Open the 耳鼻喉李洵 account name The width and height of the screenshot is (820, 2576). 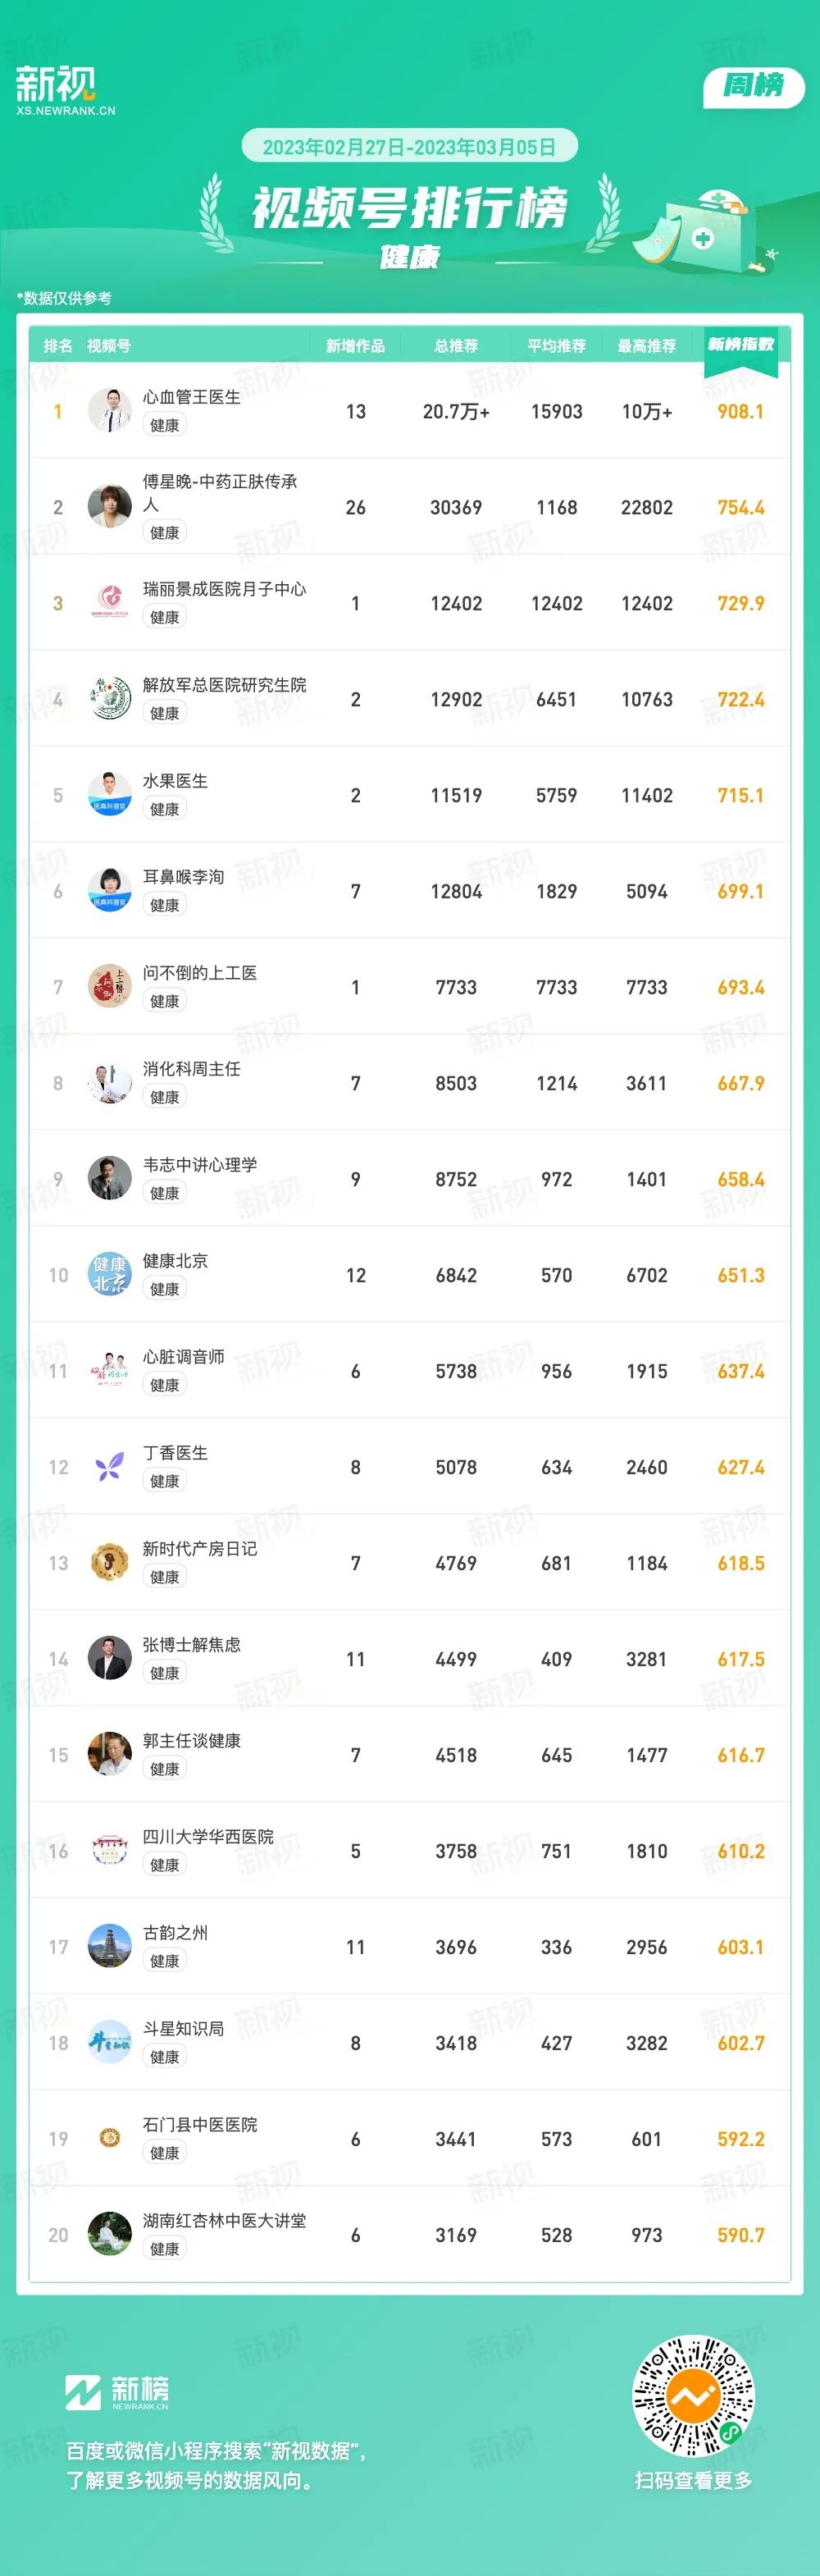[x=183, y=877]
